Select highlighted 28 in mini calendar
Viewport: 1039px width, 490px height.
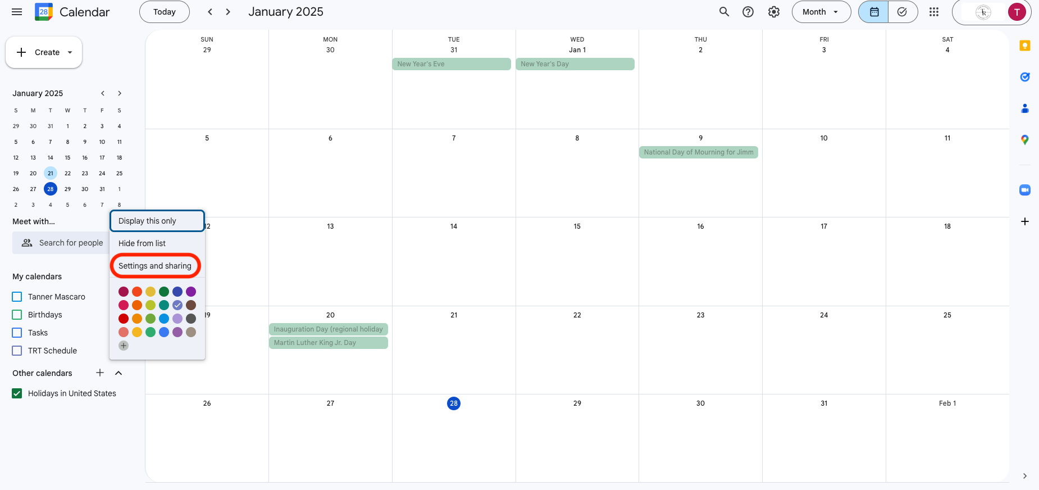tap(51, 189)
